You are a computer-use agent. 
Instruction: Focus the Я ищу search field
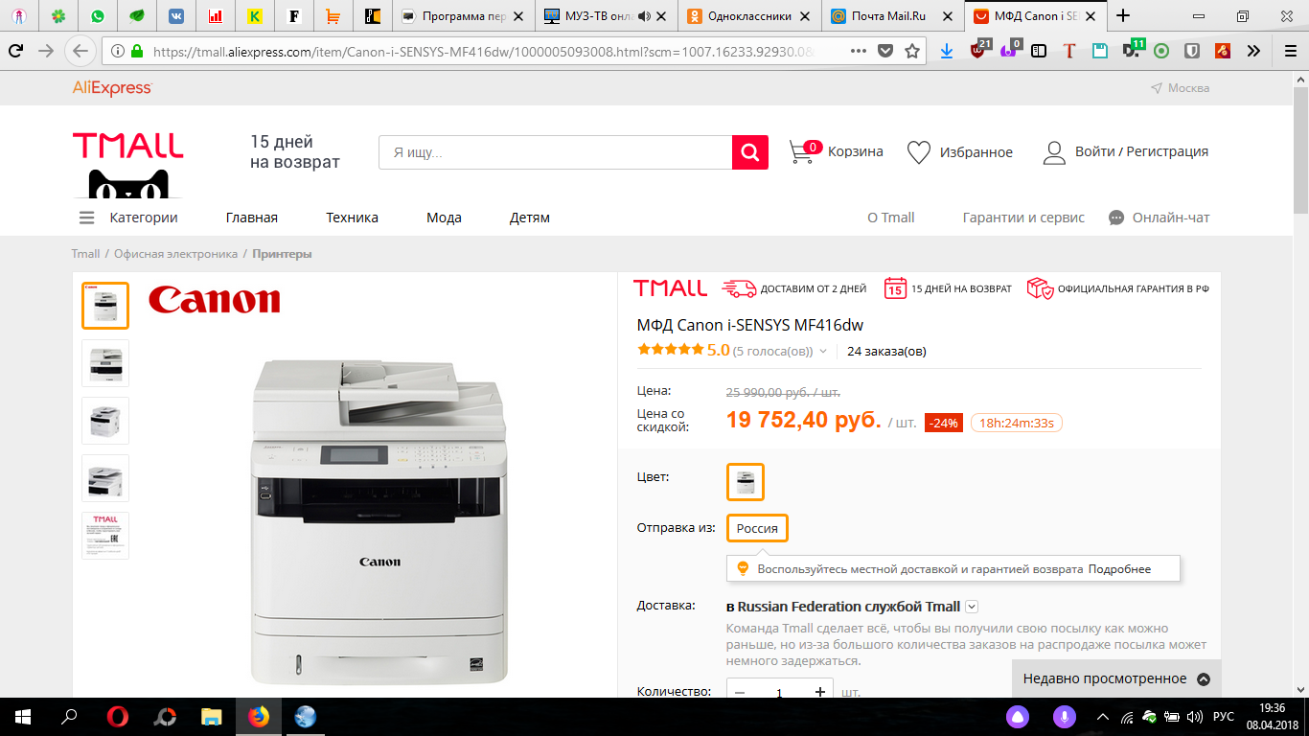[555, 152]
